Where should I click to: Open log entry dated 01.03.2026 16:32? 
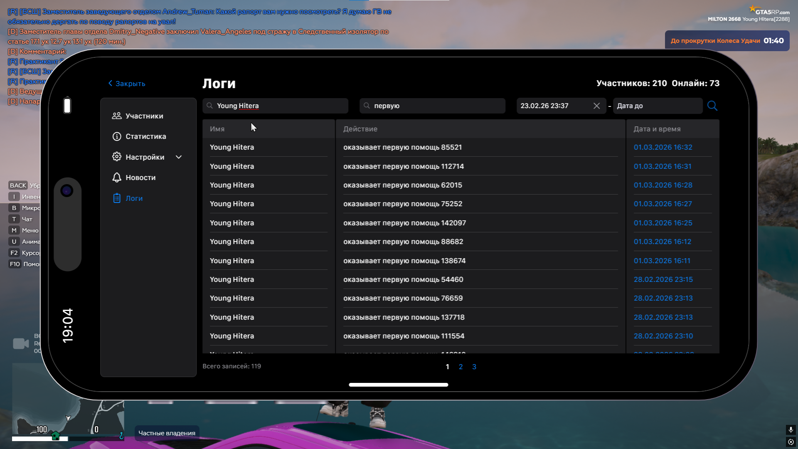(663, 147)
